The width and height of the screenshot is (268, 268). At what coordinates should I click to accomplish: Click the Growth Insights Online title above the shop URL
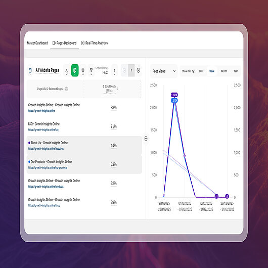point(54,200)
